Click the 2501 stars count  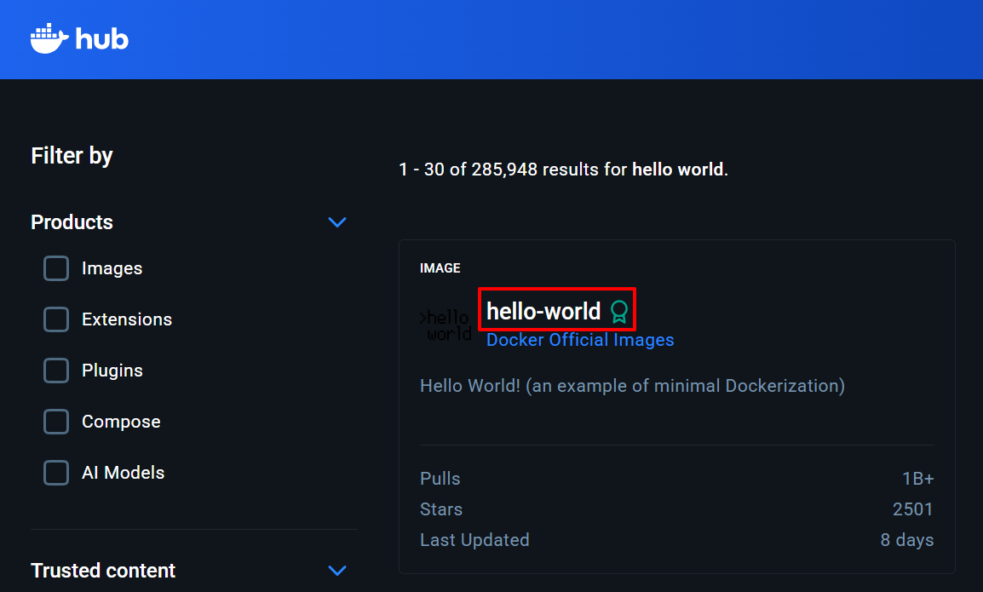coord(913,509)
